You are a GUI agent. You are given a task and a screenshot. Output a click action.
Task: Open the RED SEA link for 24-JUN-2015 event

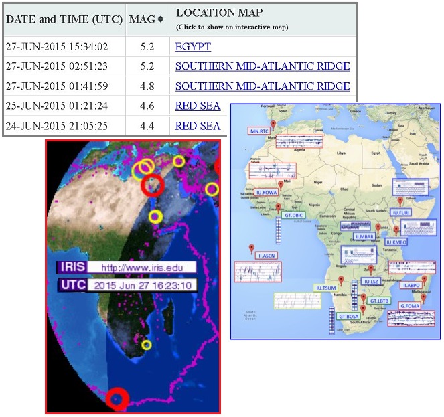click(198, 126)
